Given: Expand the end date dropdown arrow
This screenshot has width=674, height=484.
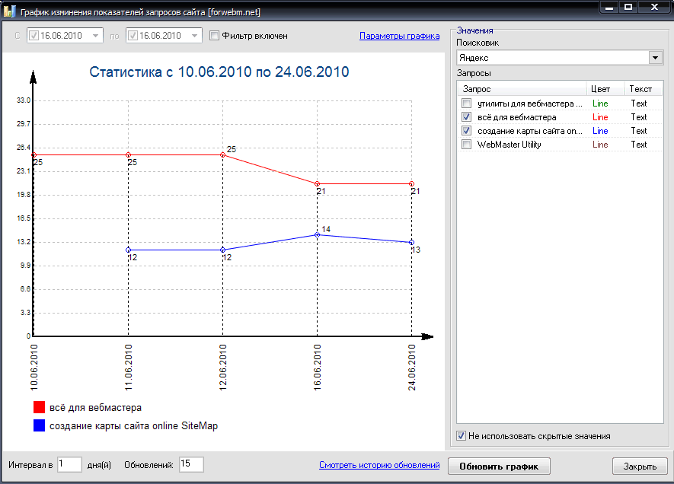Looking at the screenshot, I should 194,36.
